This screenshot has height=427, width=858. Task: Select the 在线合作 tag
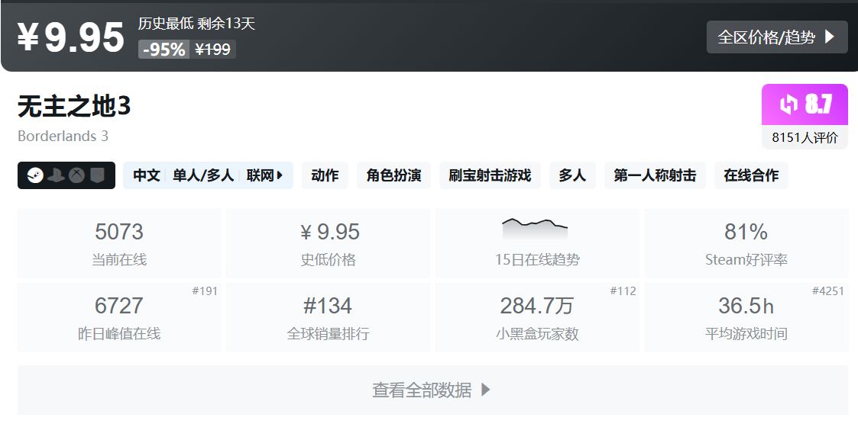point(751,175)
